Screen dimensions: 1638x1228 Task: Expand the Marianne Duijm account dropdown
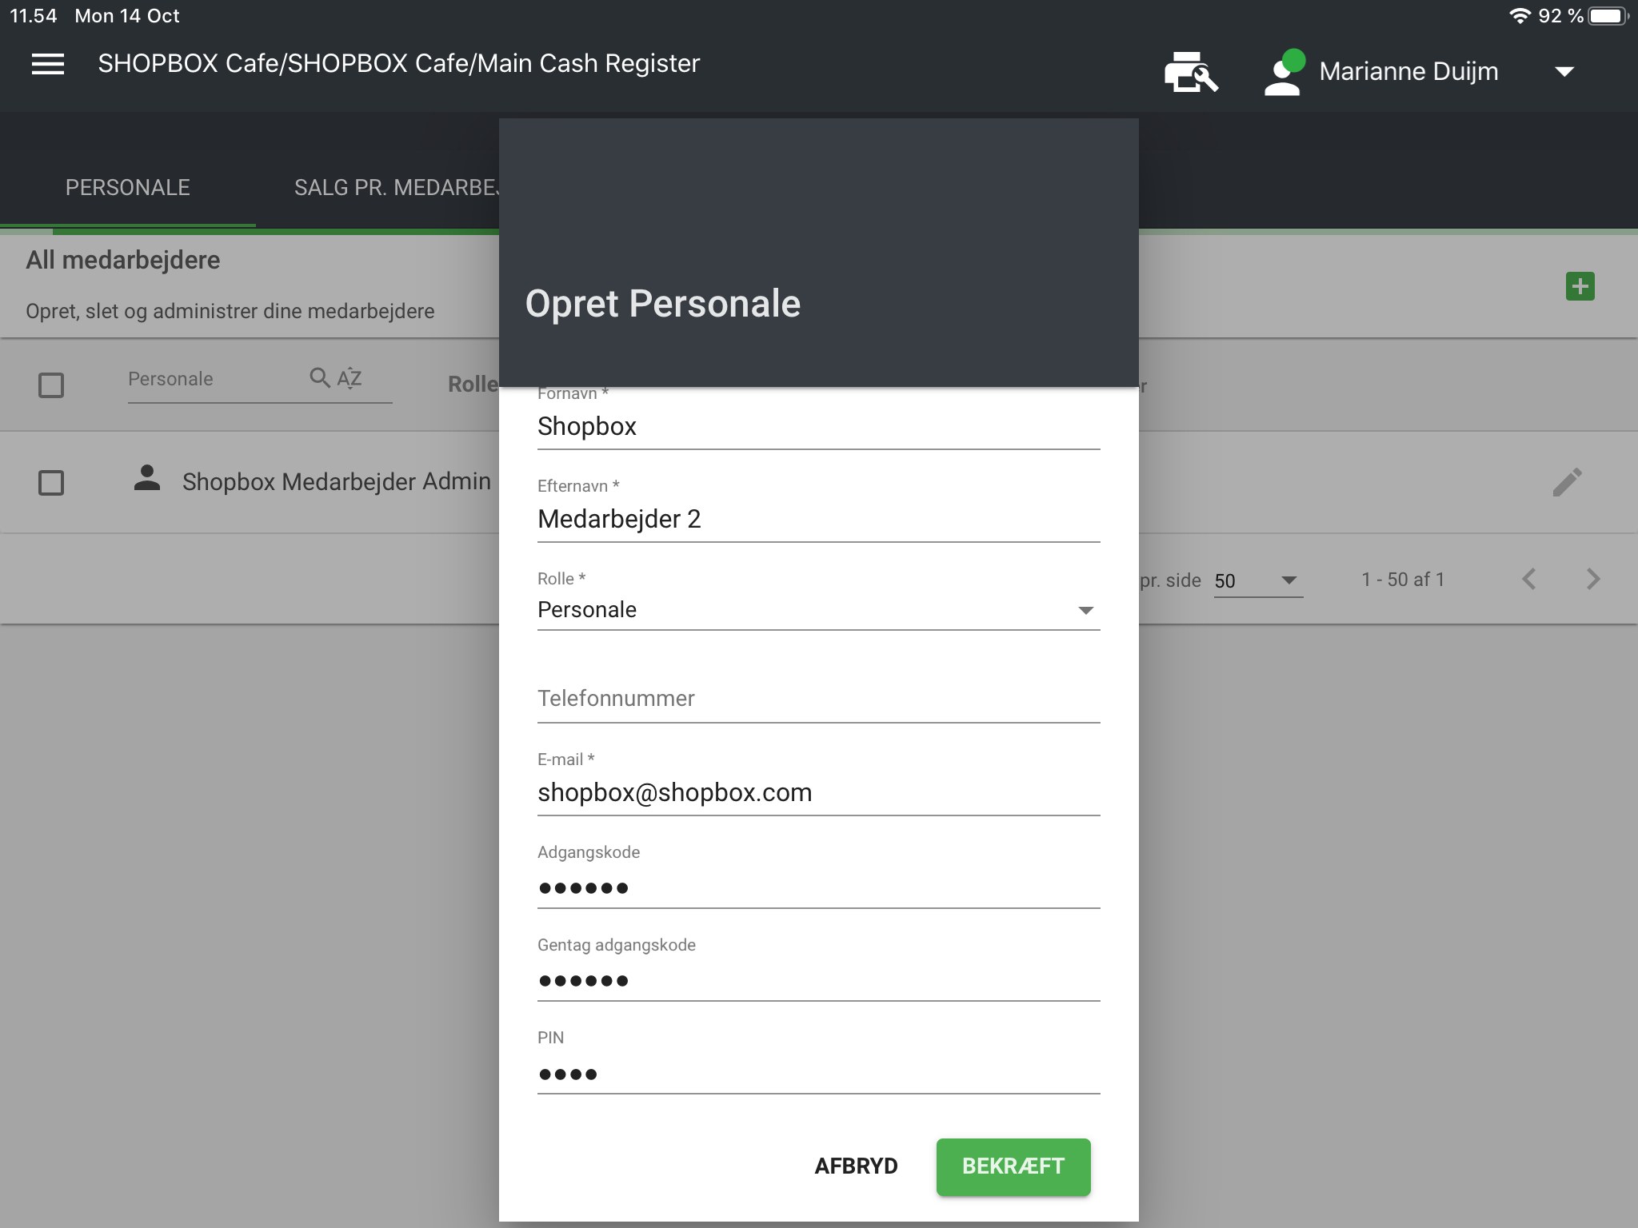tap(1564, 72)
